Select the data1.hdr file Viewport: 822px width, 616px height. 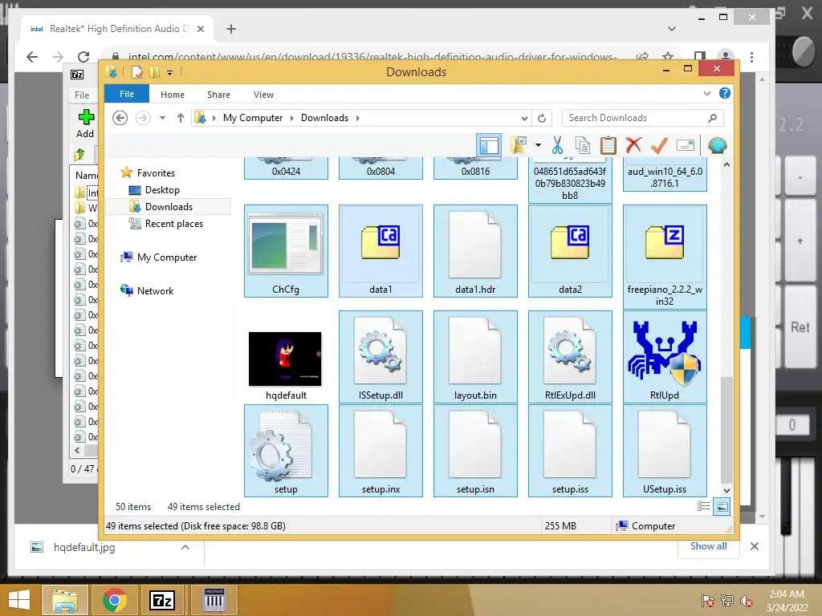tap(475, 251)
